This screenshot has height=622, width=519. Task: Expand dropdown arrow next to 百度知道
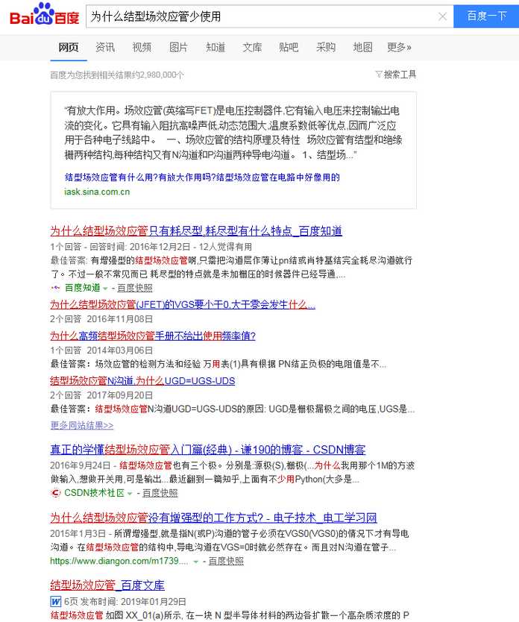click(x=105, y=289)
